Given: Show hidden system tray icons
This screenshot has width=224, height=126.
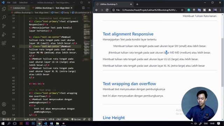Looking at the screenshot, I should pyautogui.click(x=192, y=124).
